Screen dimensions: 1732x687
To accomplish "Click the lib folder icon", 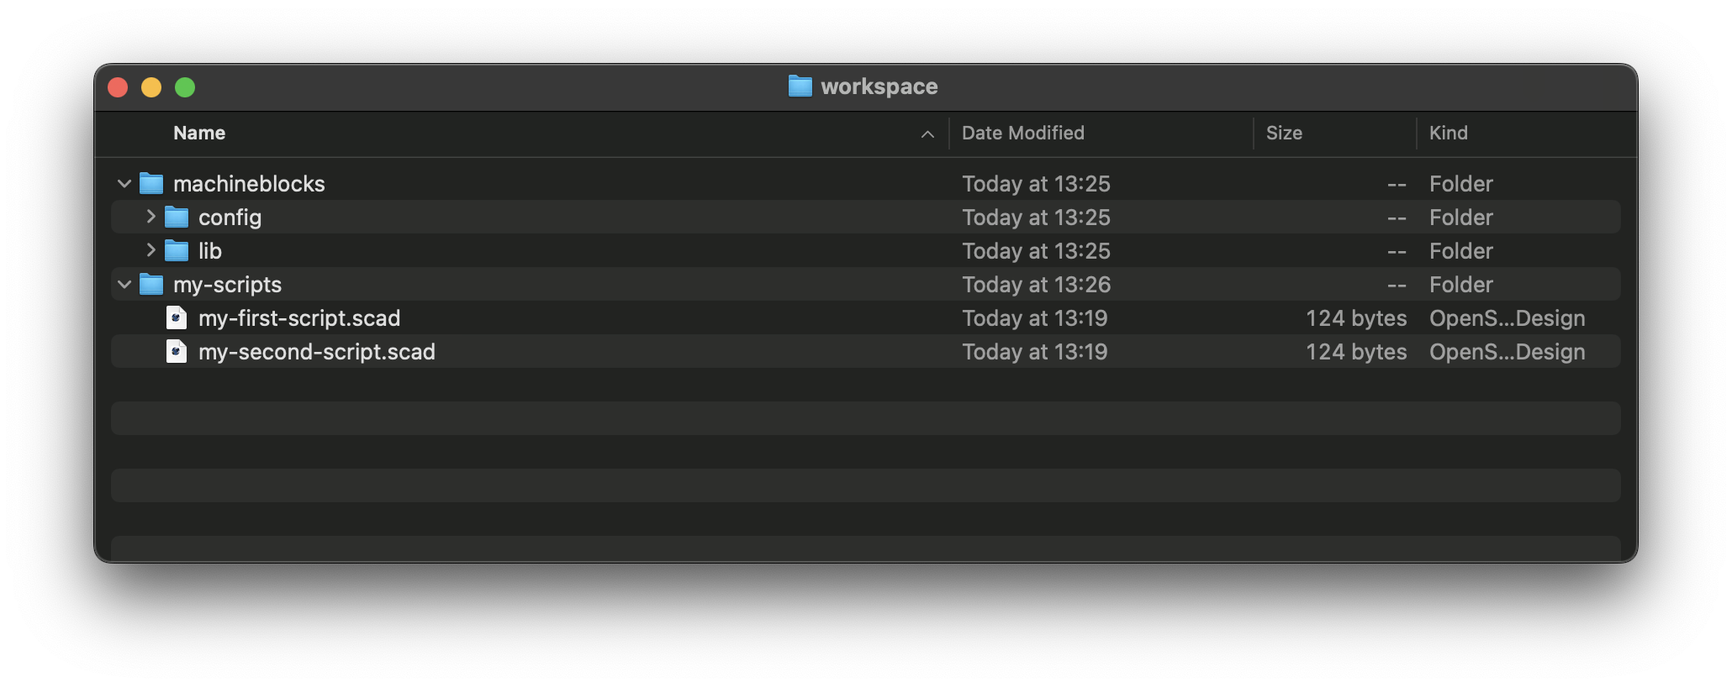I will (x=177, y=251).
